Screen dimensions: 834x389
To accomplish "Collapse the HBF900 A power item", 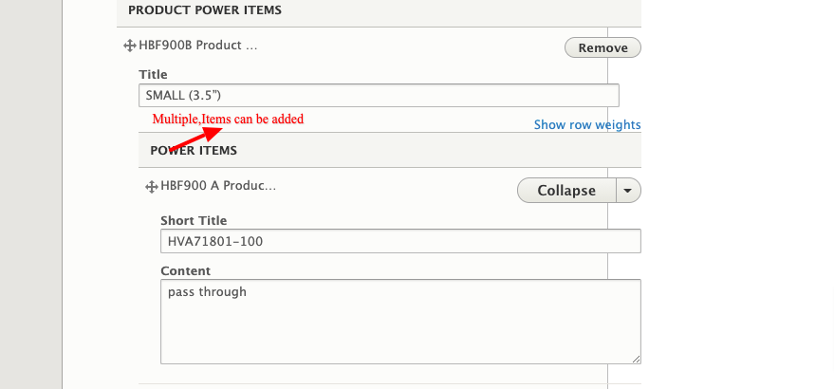I will tap(566, 191).
